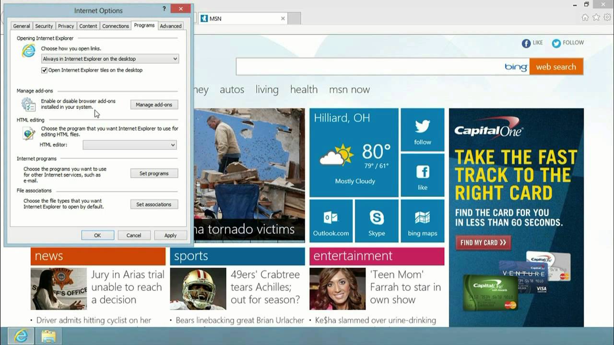
Task: Click Apply in Internet Options
Action: pos(170,235)
